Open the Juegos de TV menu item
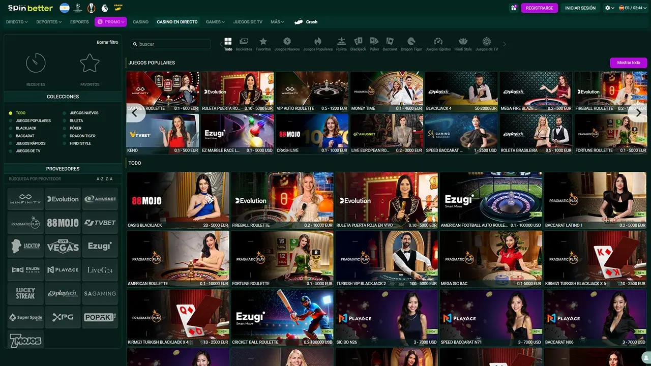Screen dimensions: 651x366 248,22
